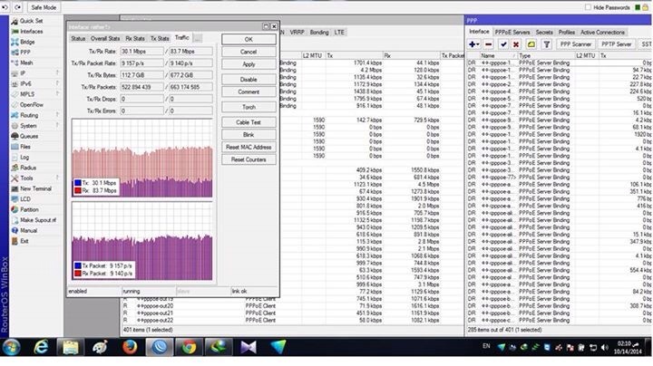Open Partition from the sidebar

point(25,209)
